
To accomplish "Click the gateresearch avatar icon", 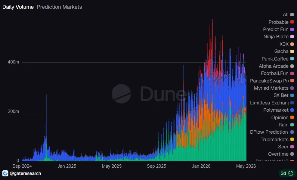I will [x=5, y=173].
